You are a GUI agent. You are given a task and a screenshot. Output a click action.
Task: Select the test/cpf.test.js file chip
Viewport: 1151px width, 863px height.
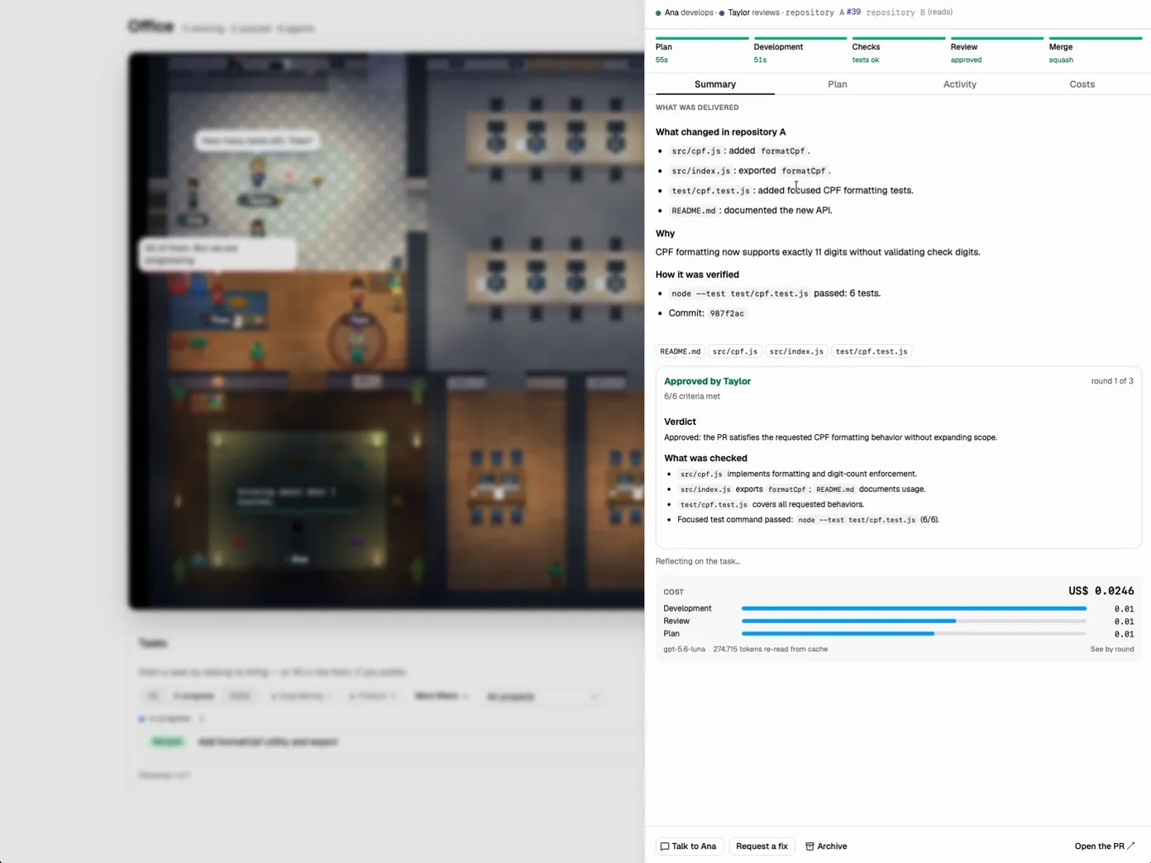(872, 351)
